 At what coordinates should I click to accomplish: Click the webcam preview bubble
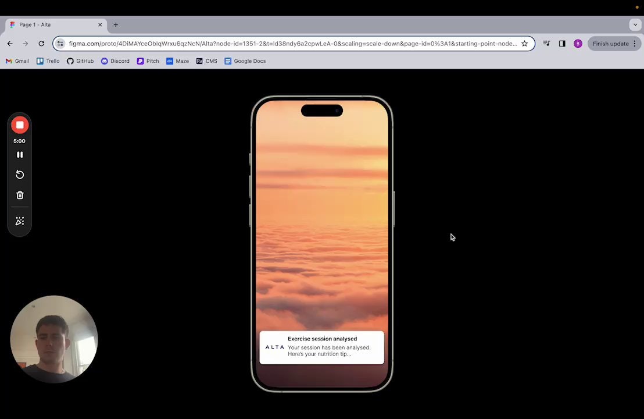click(x=54, y=339)
